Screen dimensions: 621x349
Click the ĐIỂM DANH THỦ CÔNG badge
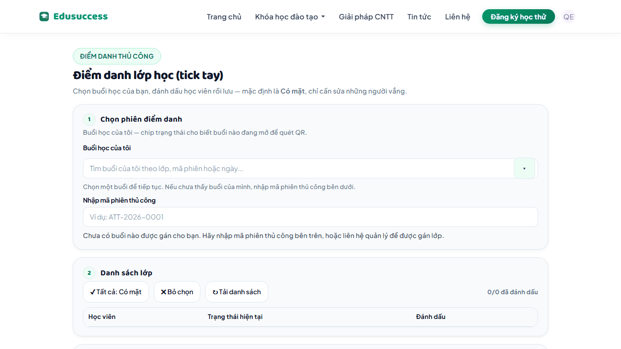click(x=117, y=56)
